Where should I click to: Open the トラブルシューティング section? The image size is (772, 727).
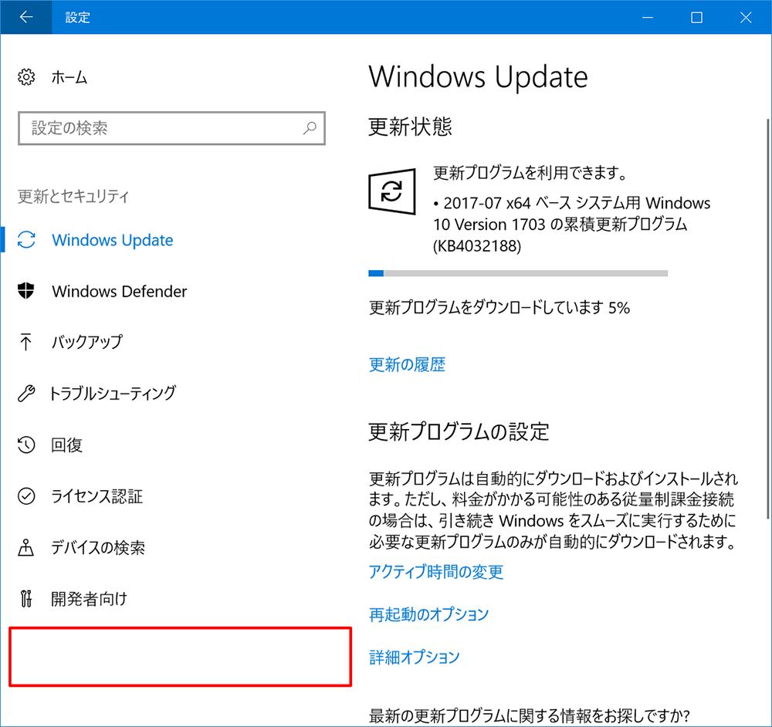point(113,394)
